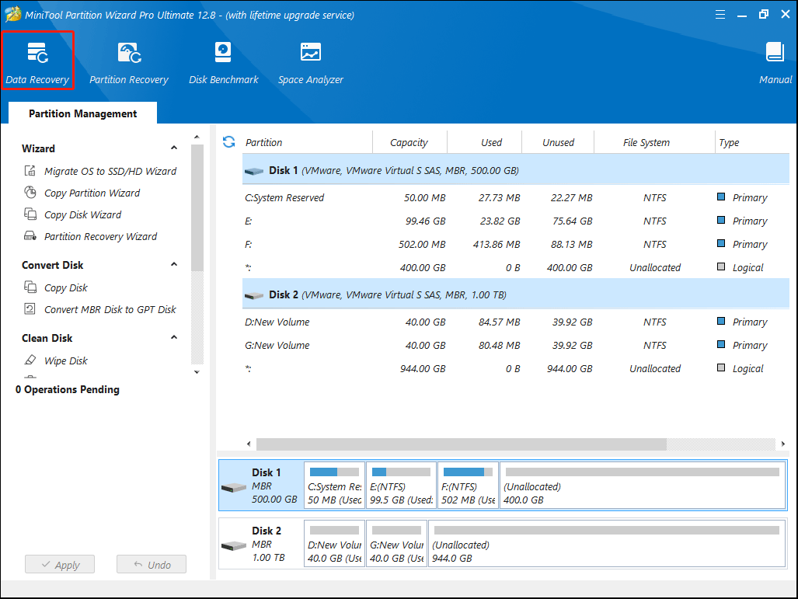798x599 pixels.
Task: Select C:System Reserved block in disk map
Action: point(334,485)
